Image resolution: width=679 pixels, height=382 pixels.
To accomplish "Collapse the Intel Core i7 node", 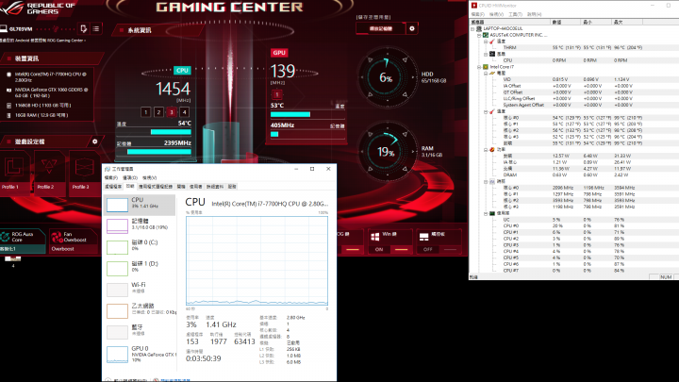I will [x=479, y=67].
